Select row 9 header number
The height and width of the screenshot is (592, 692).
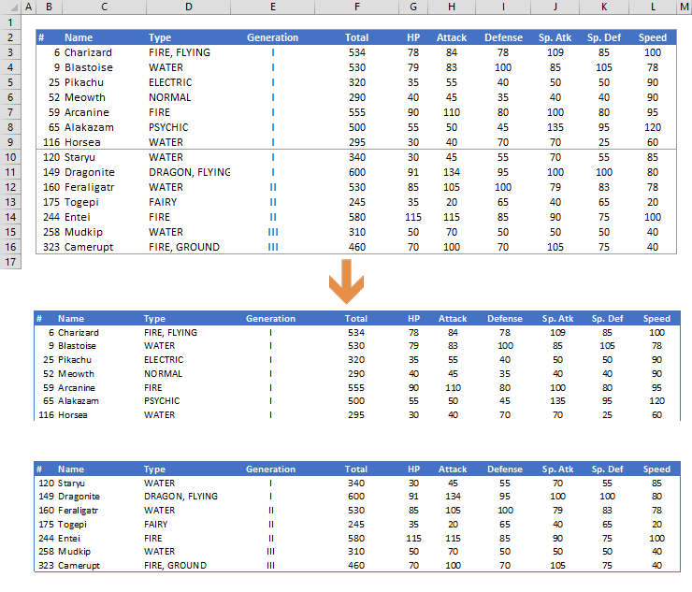point(10,142)
